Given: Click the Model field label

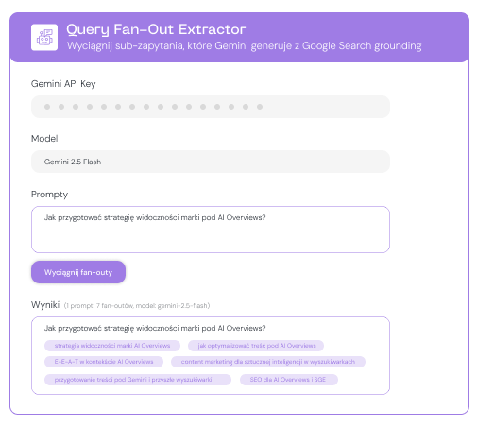Looking at the screenshot, I should click(44, 139).
